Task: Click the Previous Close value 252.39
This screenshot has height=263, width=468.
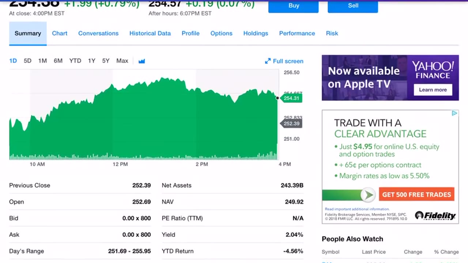Action: [x=141, y=185]
